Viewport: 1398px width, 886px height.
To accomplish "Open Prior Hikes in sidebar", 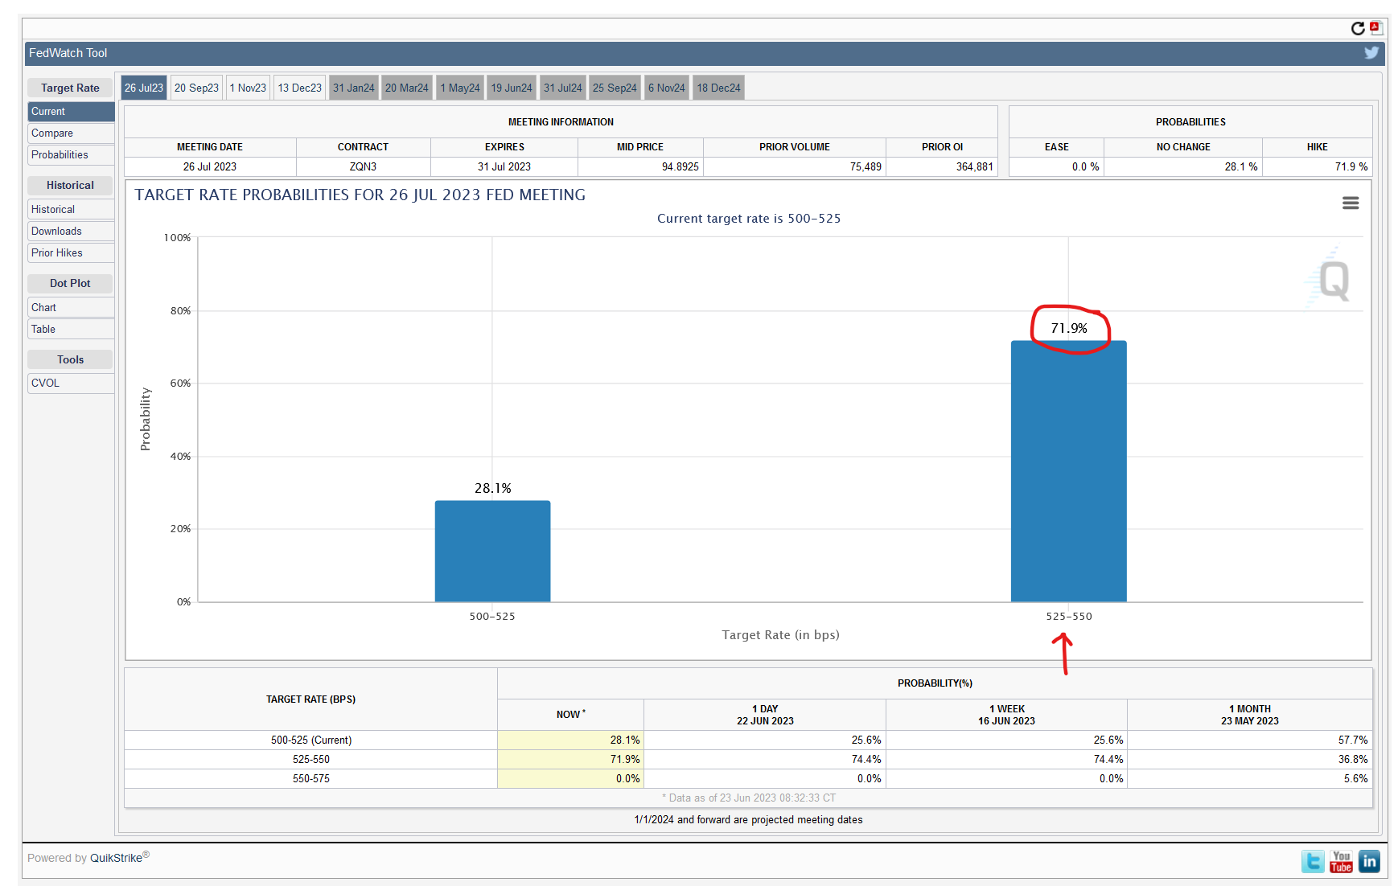I will [56, 253].
